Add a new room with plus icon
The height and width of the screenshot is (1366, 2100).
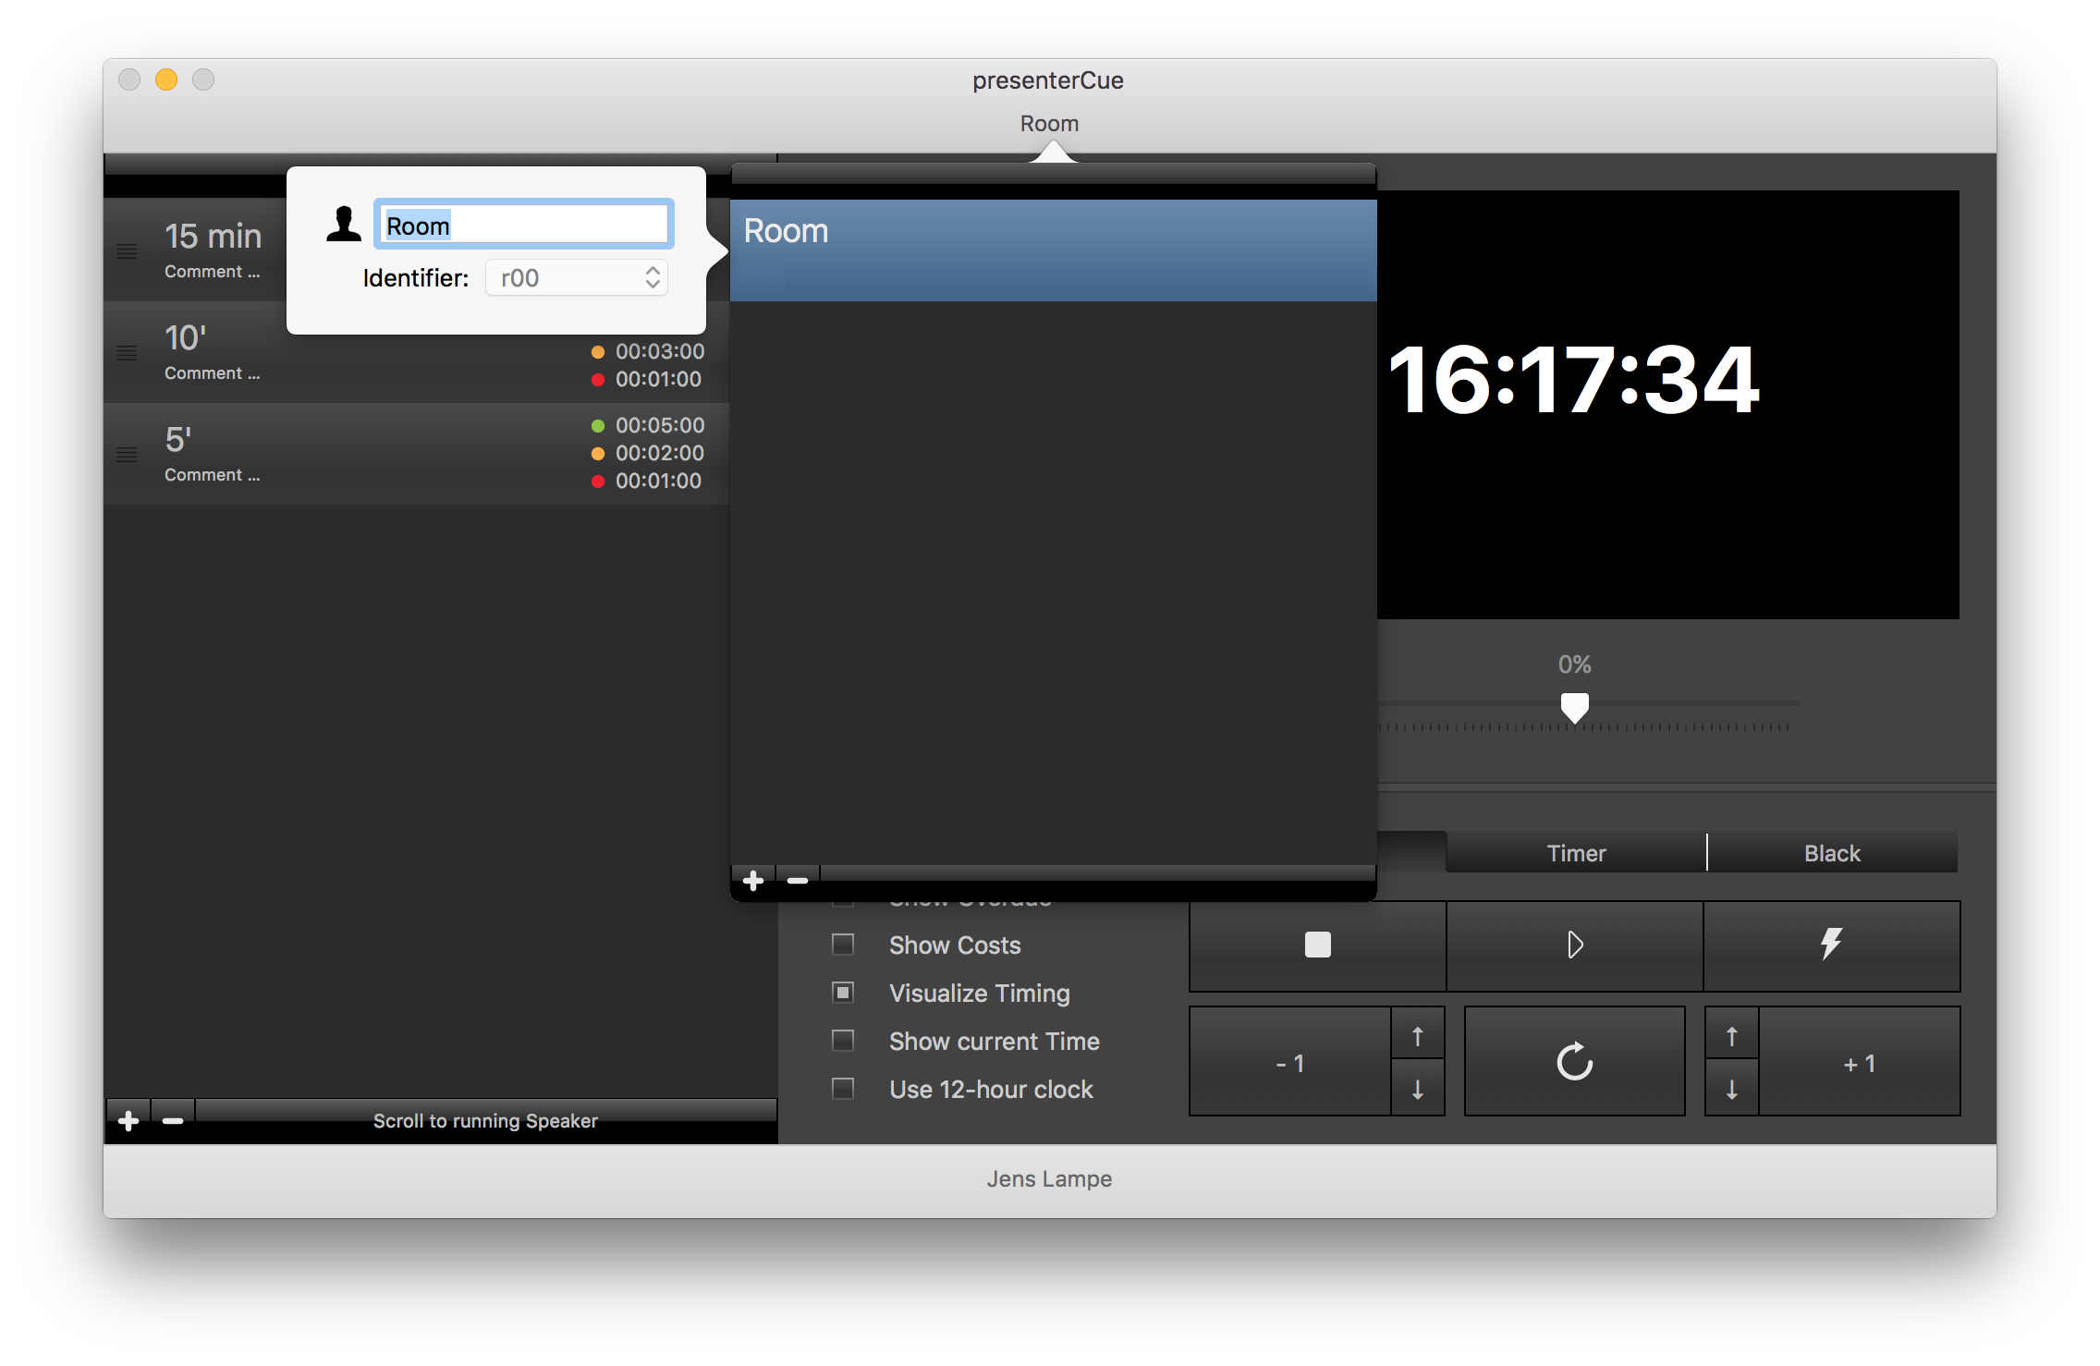pyautogui.click(x=753, y=881)
